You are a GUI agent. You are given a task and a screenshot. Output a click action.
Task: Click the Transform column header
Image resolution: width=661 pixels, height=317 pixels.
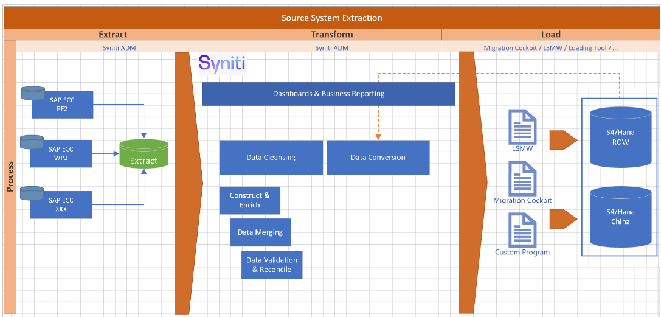coord(331,35)
